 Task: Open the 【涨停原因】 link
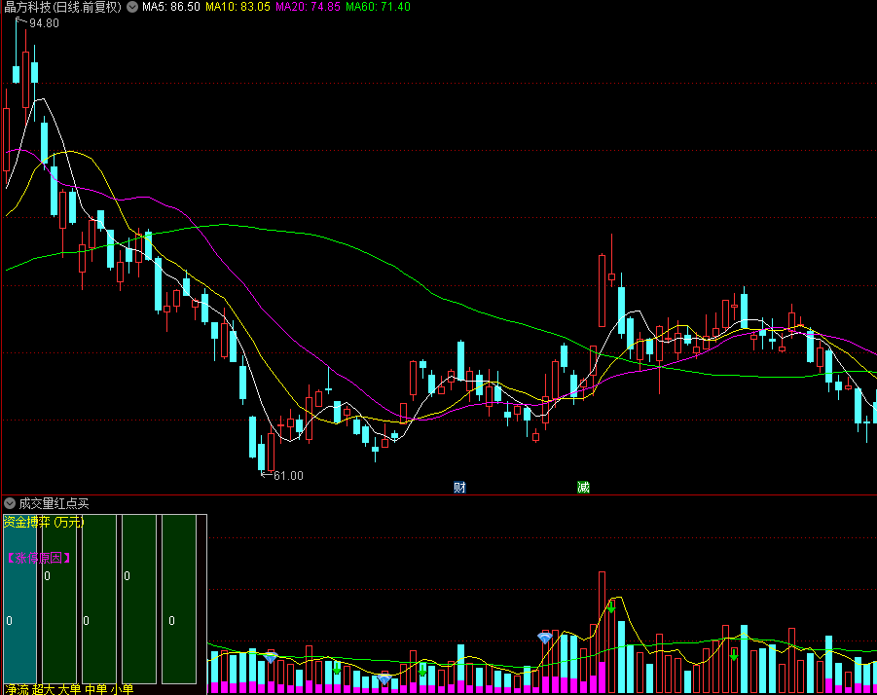click(39, 558)
